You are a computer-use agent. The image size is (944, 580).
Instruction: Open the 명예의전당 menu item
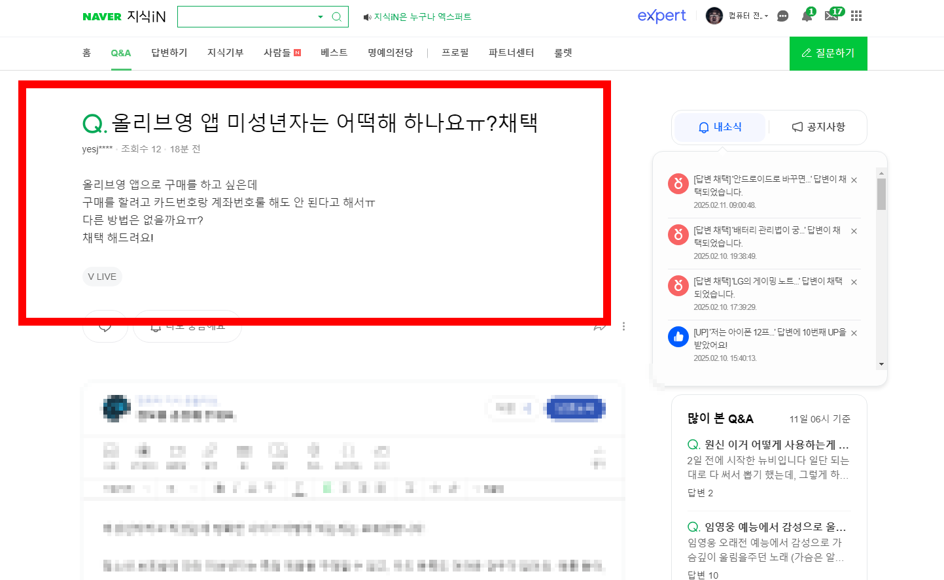[x=391, y=53]
